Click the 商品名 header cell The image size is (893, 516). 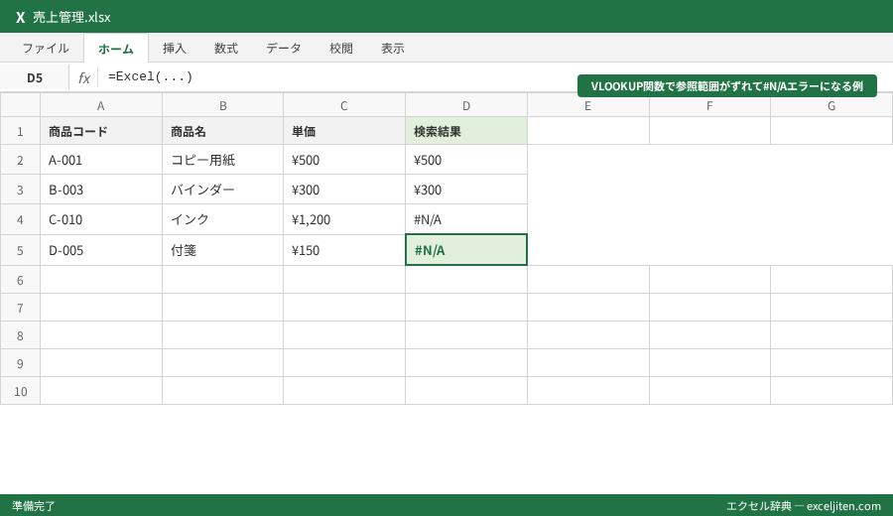click(x=222, y=131)
